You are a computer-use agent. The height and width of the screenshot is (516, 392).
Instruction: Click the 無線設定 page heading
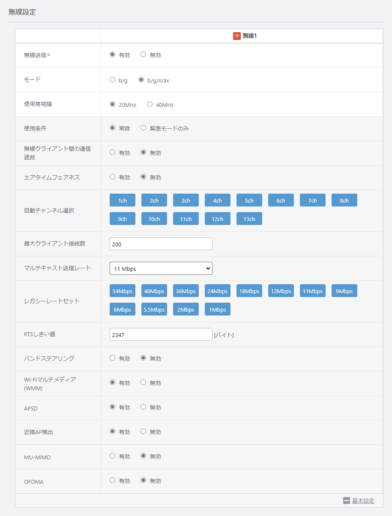coord(22,12)
